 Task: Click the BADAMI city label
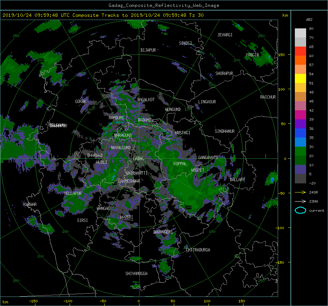coord(144,120)
